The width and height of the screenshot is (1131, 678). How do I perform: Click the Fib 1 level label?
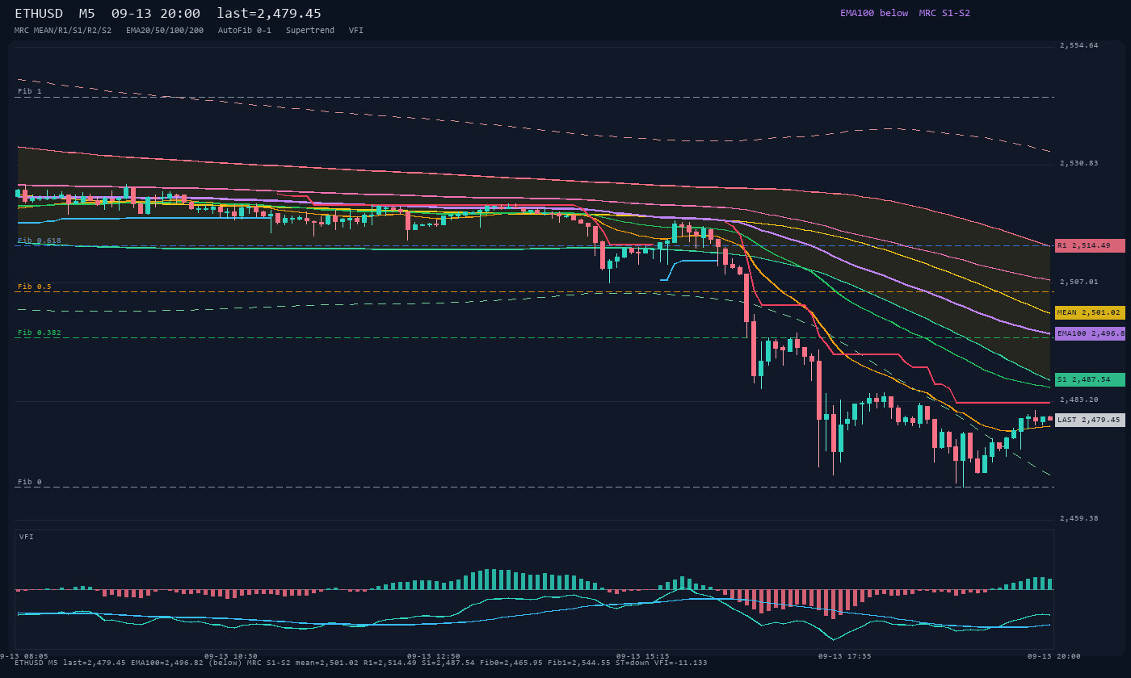point(29,91)
